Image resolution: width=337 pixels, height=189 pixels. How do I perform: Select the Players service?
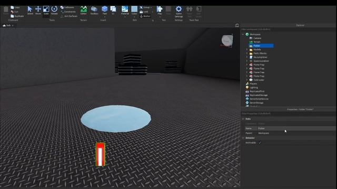pos(253,84)
